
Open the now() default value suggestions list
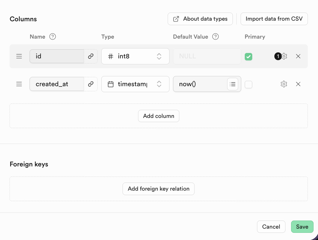click(233, 84)
